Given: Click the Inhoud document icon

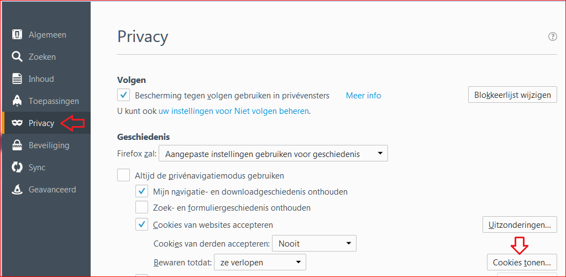Looking at the screenshot, I should (17, 79).
